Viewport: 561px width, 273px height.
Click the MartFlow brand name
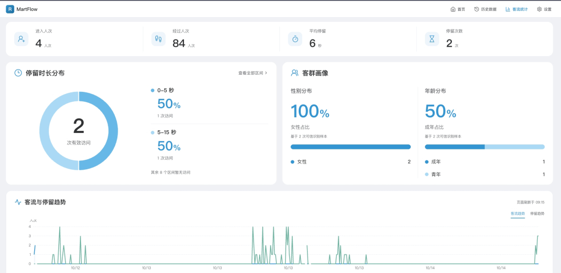pyautogui.click(x=27, y=9)
